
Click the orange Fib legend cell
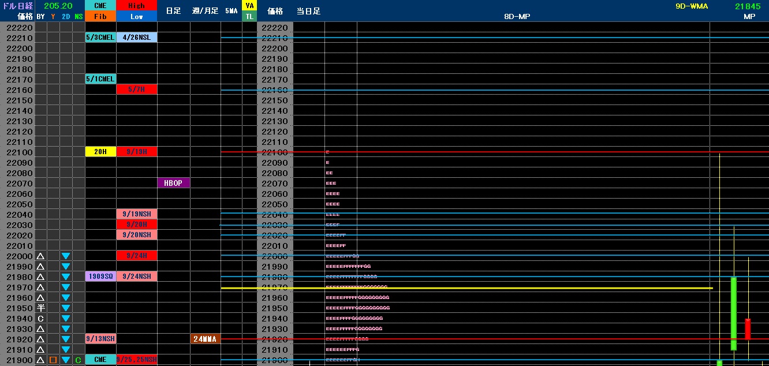coord(100,17)
